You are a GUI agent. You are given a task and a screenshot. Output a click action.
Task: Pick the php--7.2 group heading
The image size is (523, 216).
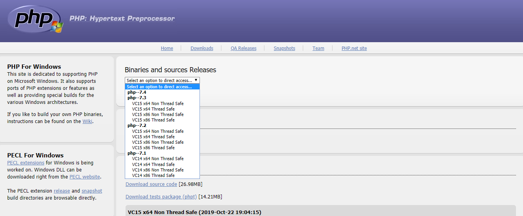point(162,125)
